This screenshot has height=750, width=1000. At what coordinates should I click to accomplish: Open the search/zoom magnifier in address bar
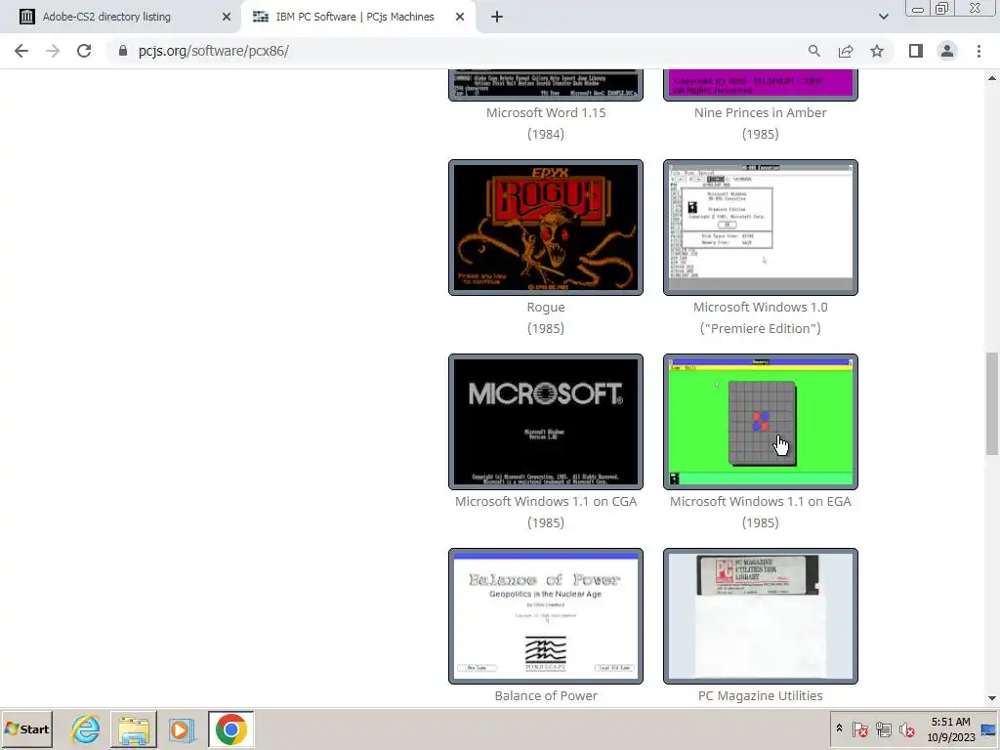pyautogui.click(x=813, y=51)
